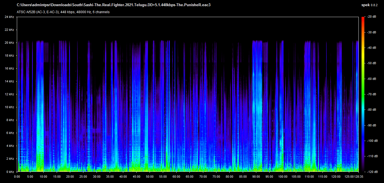The height and width of the screenshot is (183, 384).
Task: Click the -120 dB scale label
Action: pos(372,172)
